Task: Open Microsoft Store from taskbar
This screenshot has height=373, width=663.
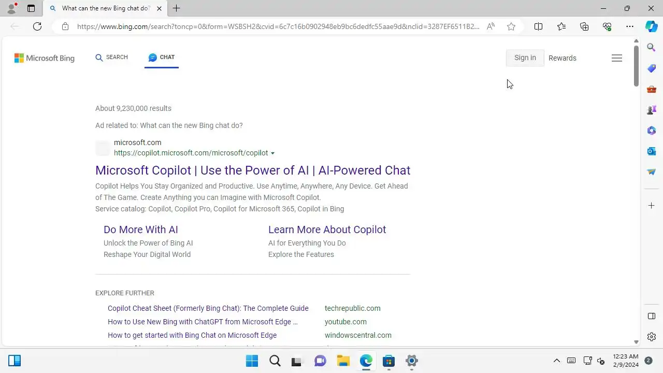Action: [x=388, y=361]
